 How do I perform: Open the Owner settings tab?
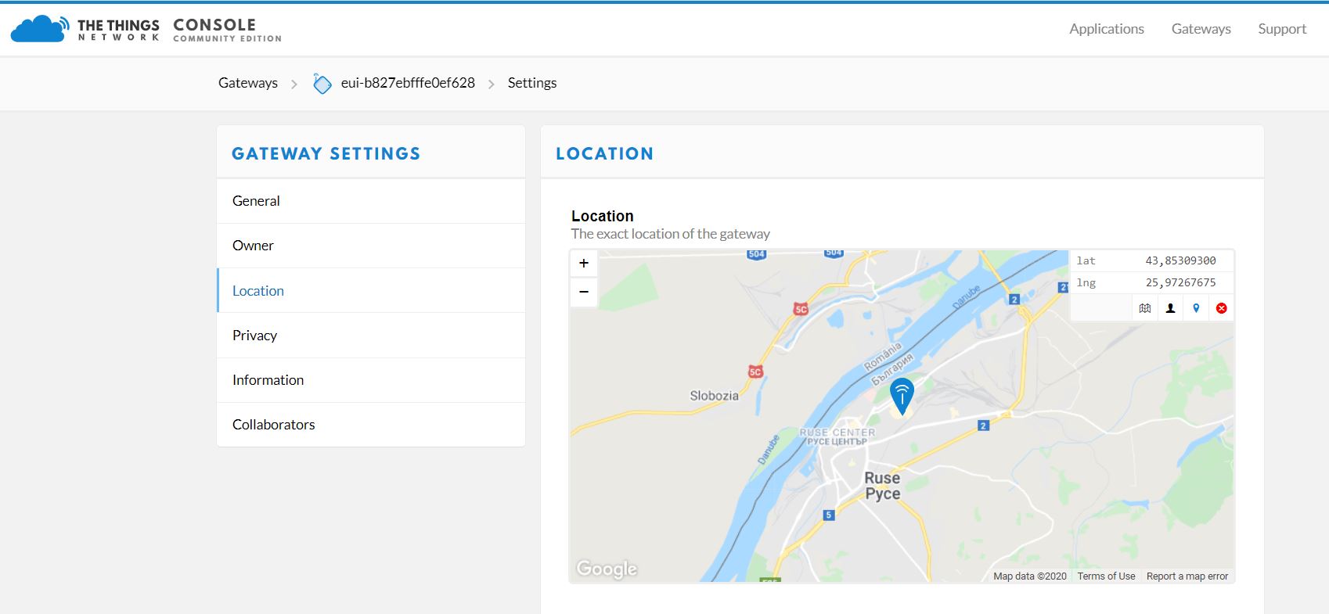(x=253, y=246)
